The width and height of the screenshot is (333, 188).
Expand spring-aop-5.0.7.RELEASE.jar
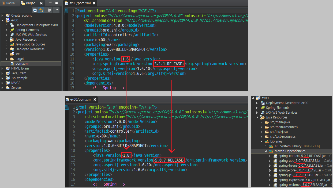pyautogui.click(x=270, y=161)
